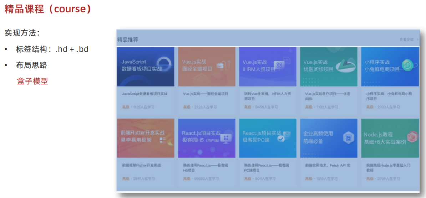The height and width of the screenshot is (198, 426).
Task: Click the 7192人在学习 text
Action: pyautogui.click(x=327, y=107)
